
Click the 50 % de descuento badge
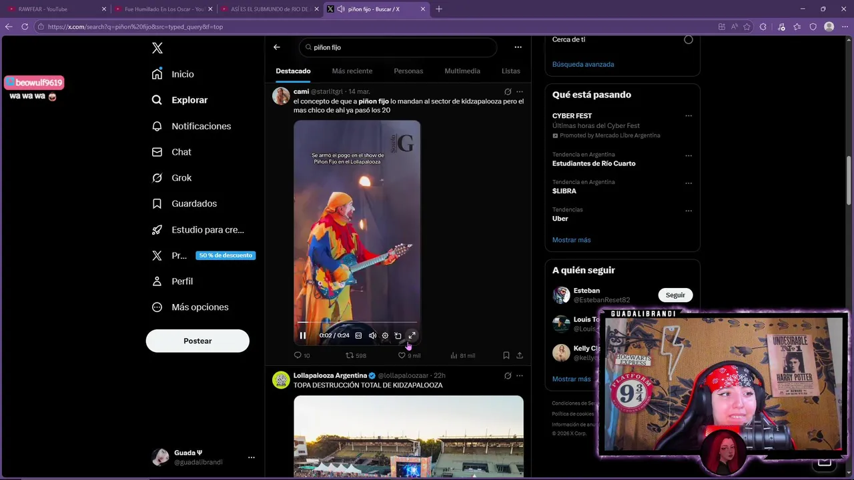click(226, 255)
